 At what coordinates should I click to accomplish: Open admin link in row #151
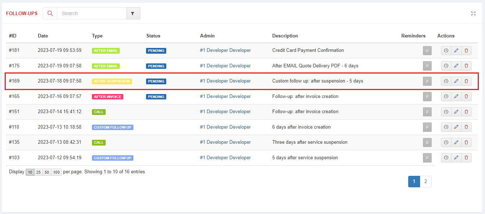click(225, 112)
